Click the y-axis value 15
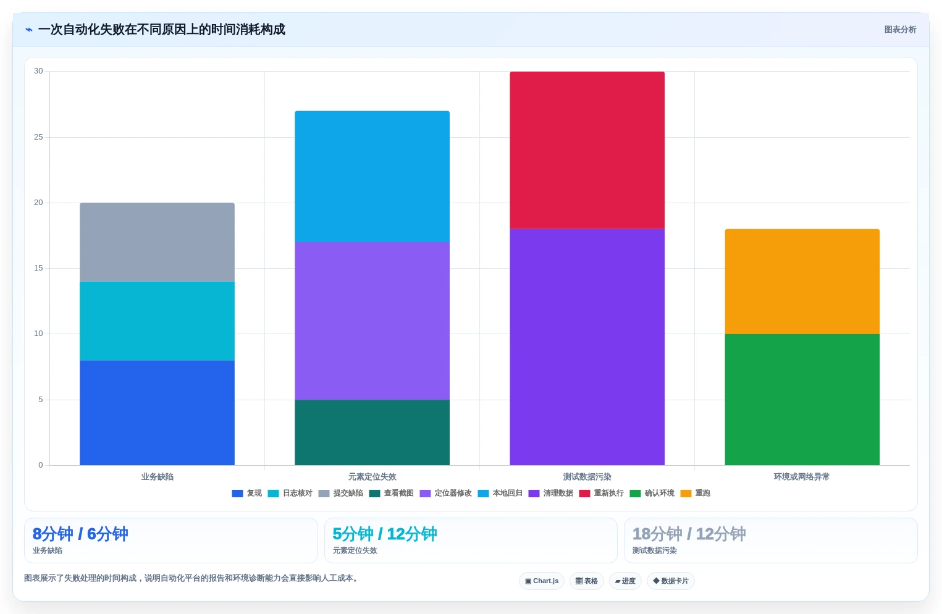This screenshot has width=942, height=614. pos(38,268)
